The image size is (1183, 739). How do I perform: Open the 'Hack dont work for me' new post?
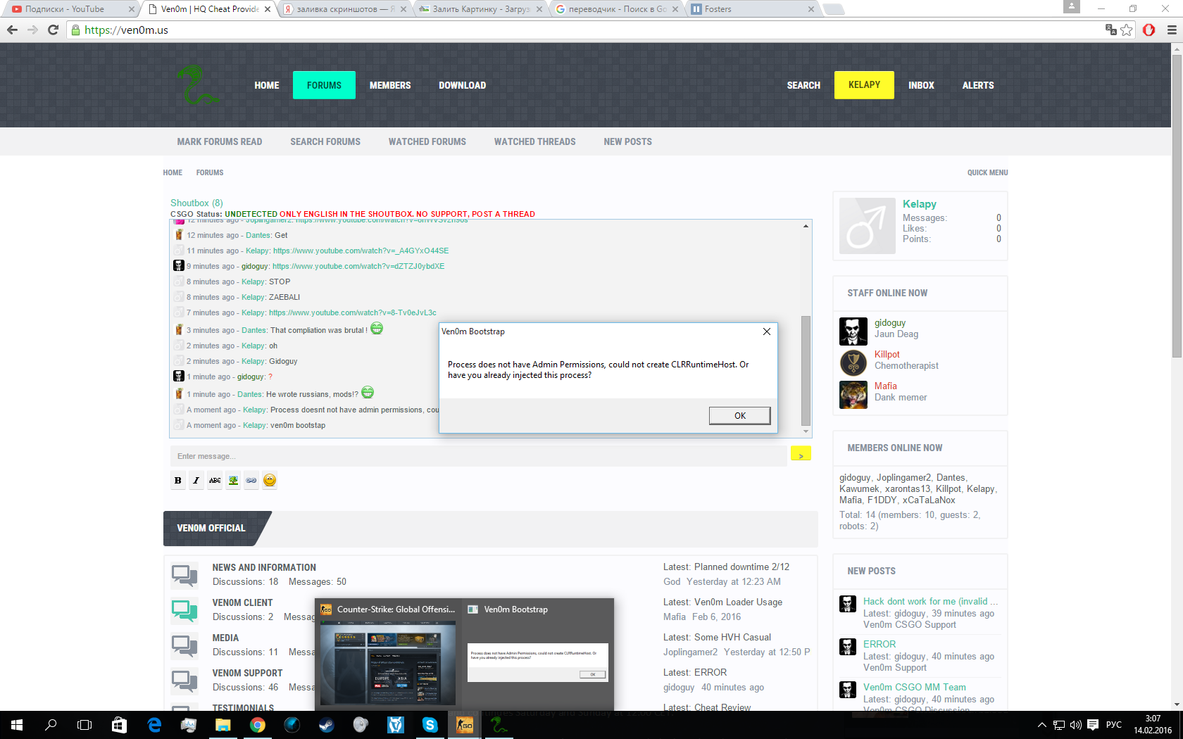point(930,601)
